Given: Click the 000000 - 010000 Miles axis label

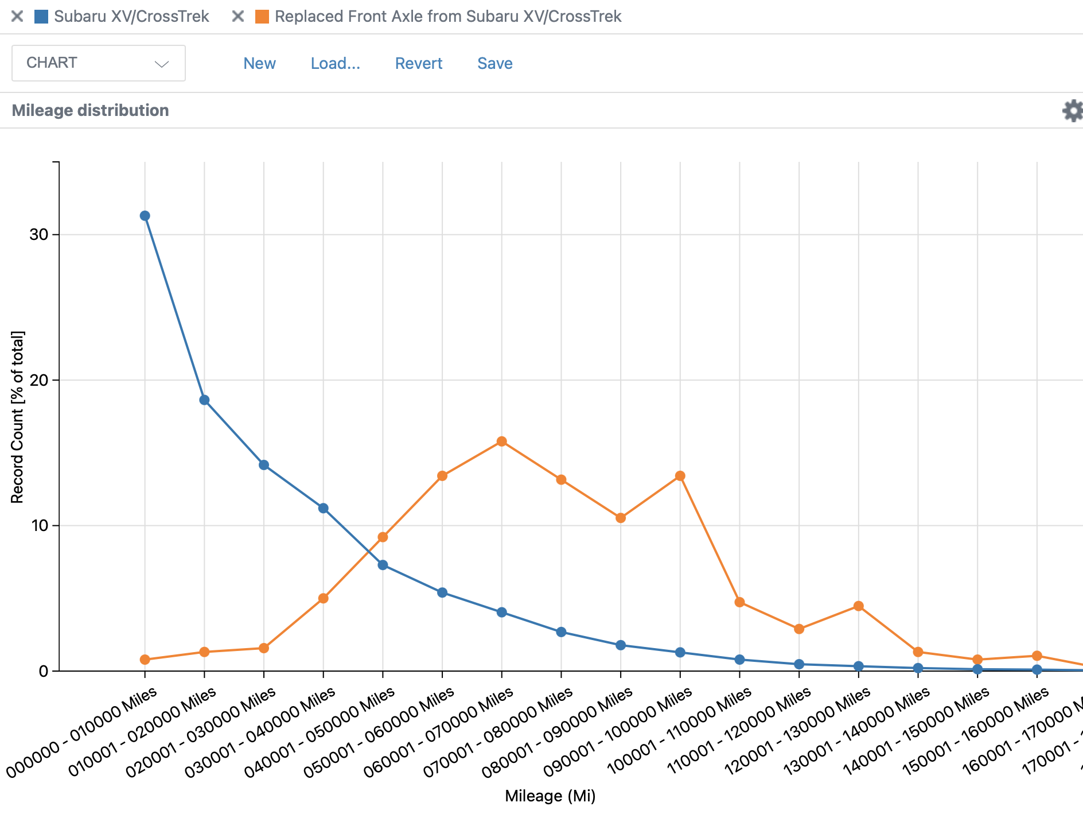Looking at the screenshot, I should click(81, 732).
